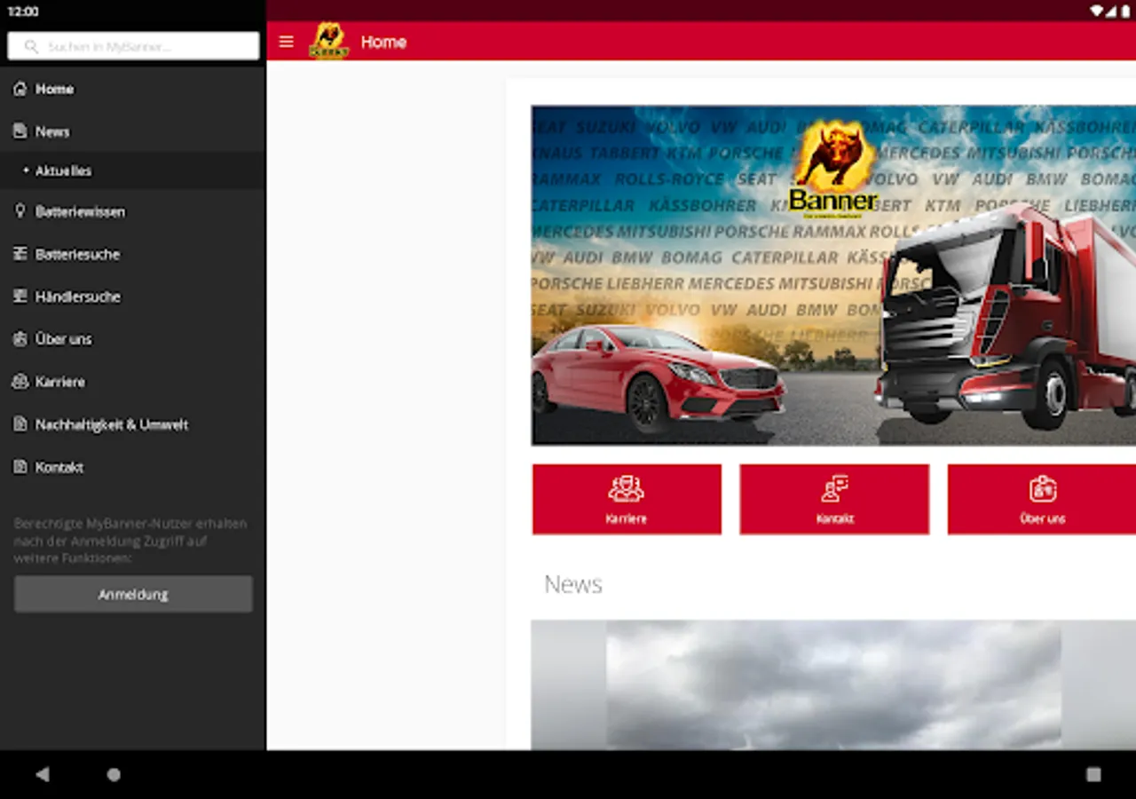The height and width of the screenshot is (799, 1136).
Task: Open the News menu label
Action: 52,131
